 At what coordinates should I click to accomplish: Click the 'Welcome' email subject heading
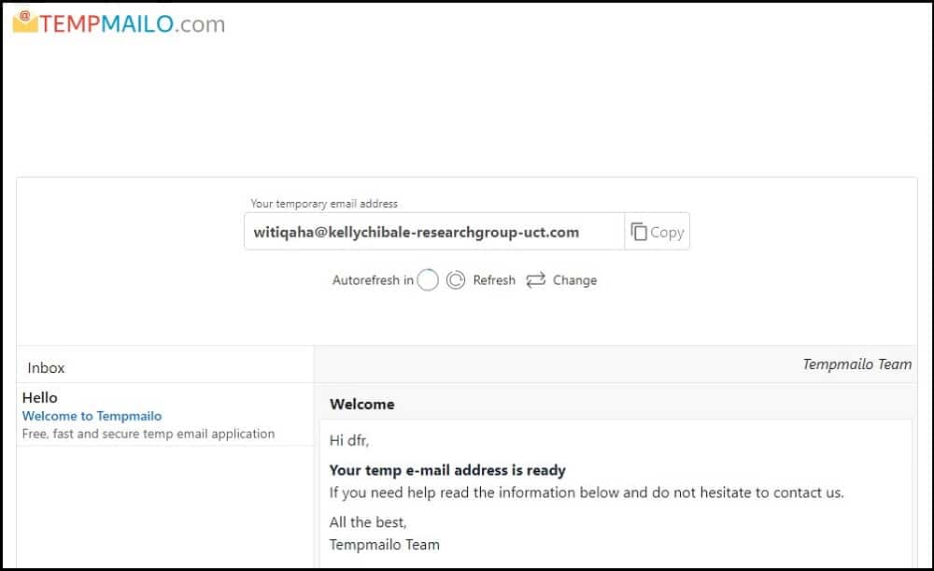point(362,404)
